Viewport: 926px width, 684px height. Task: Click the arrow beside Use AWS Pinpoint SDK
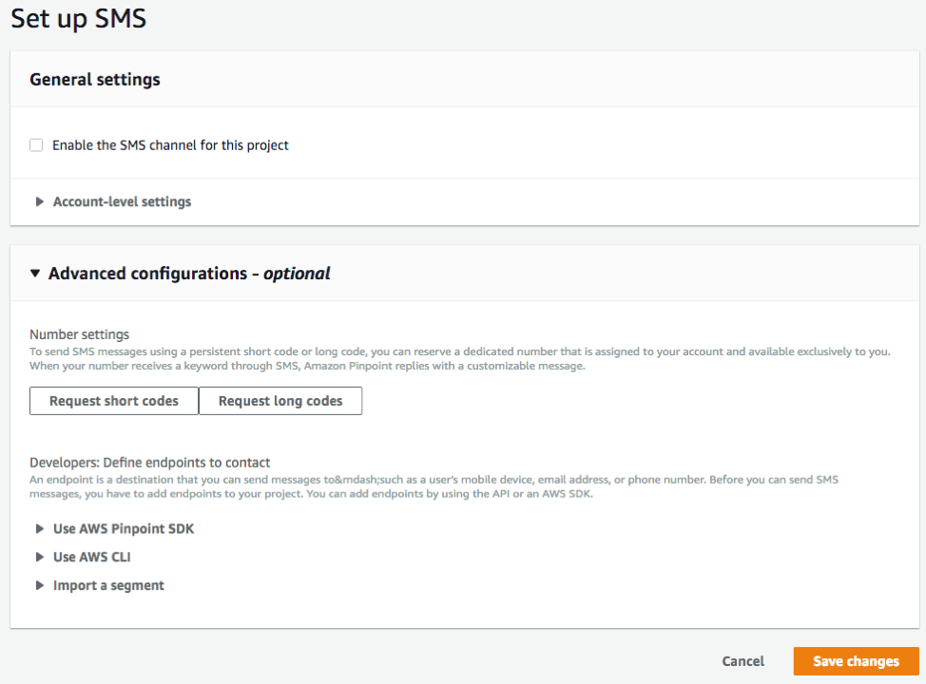coord(39,528)
